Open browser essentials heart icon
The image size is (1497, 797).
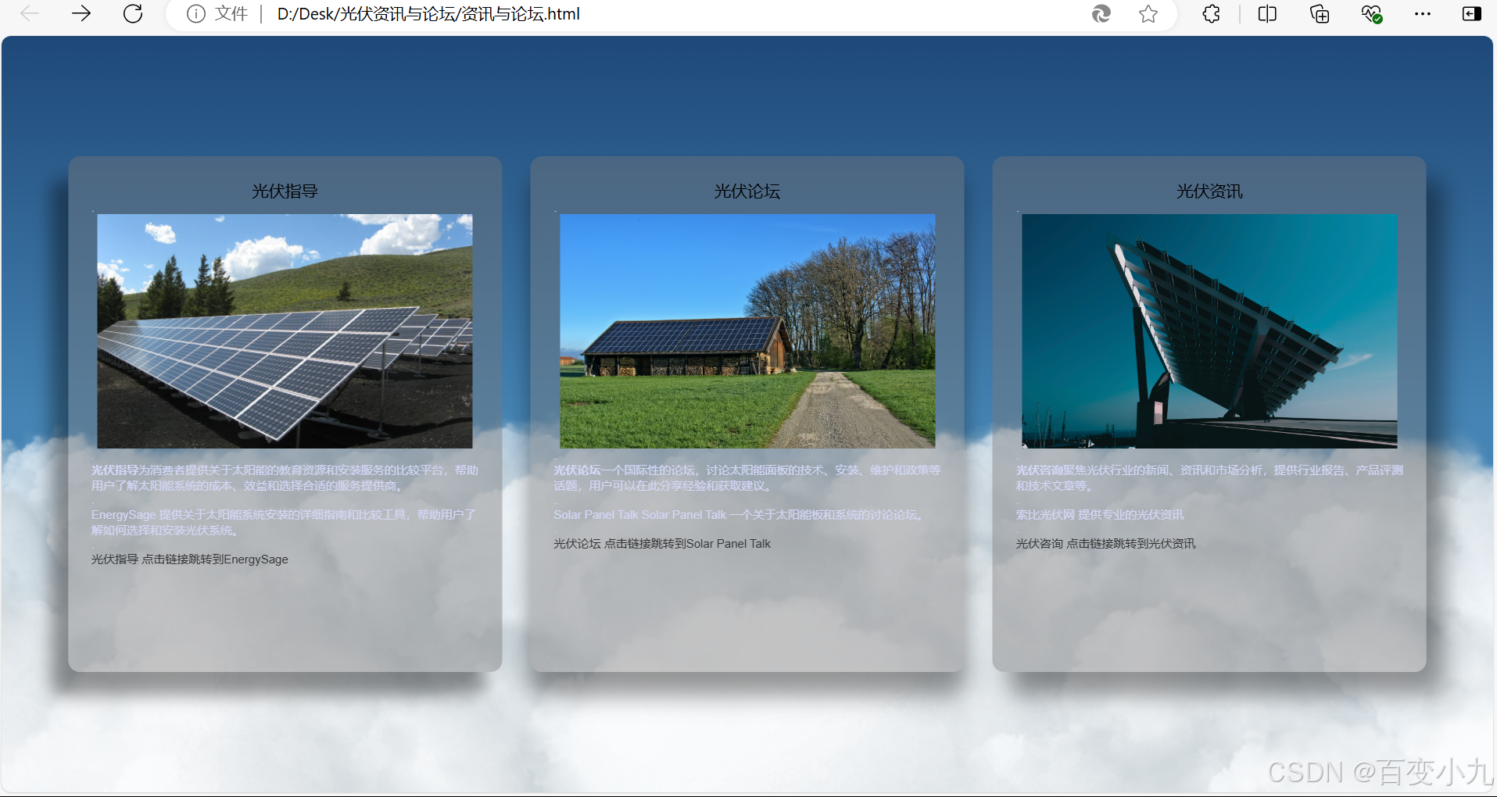click(1371, 14)
